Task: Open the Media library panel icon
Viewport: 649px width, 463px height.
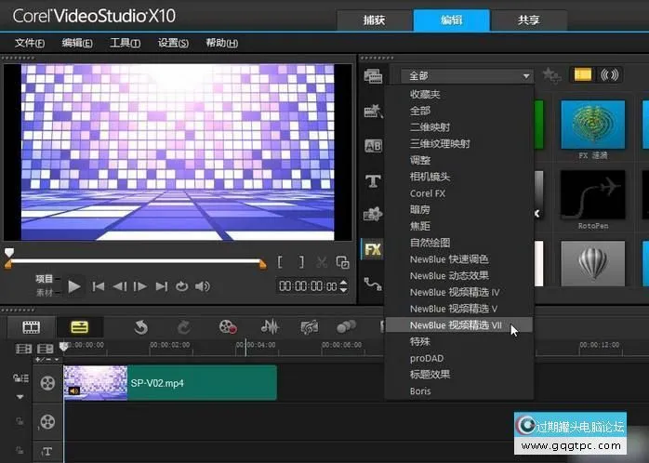Action: [x=373, y=76]
